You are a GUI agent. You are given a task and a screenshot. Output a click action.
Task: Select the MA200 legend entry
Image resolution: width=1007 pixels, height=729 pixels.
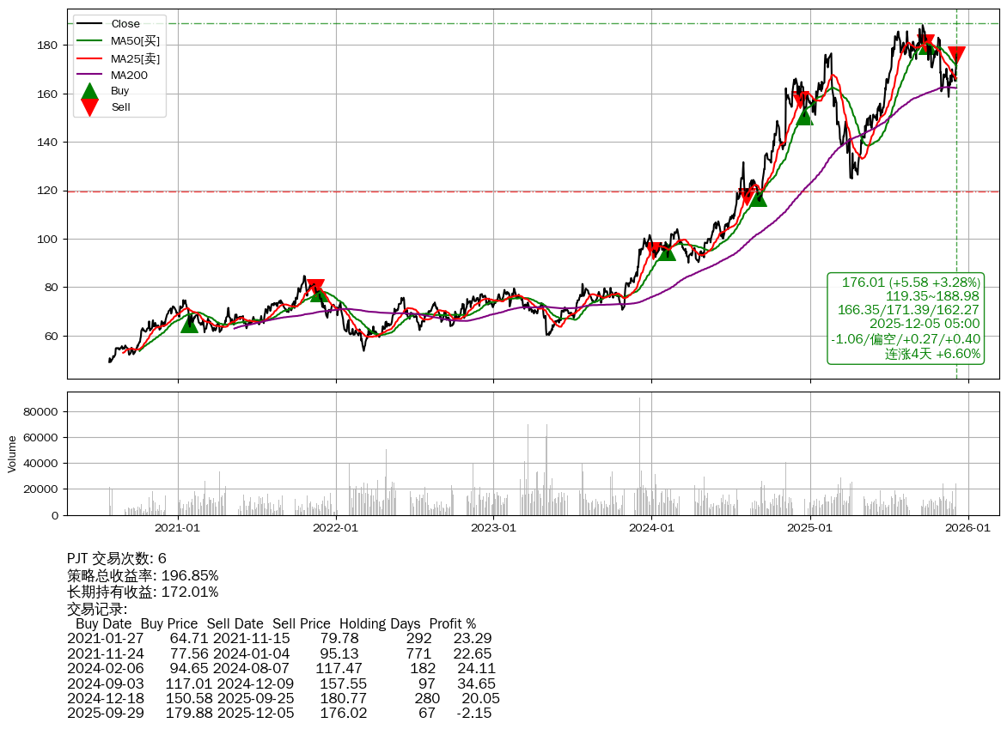(129, 76)
